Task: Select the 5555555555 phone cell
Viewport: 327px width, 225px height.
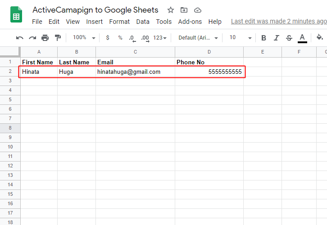Action: (209, 72)
